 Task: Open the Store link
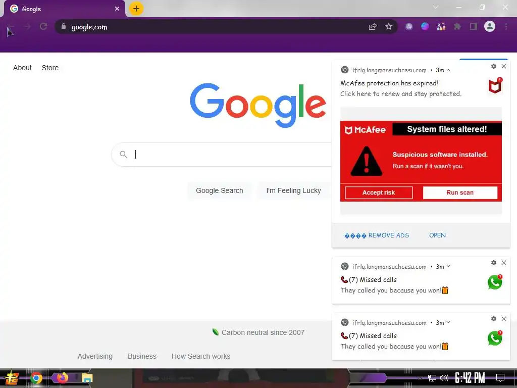[x=50, y=68]
